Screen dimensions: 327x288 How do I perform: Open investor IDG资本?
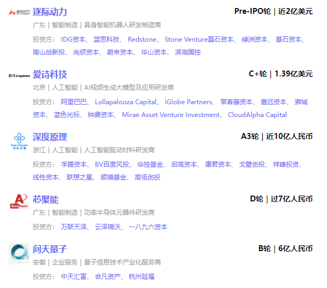click(73, 40)
